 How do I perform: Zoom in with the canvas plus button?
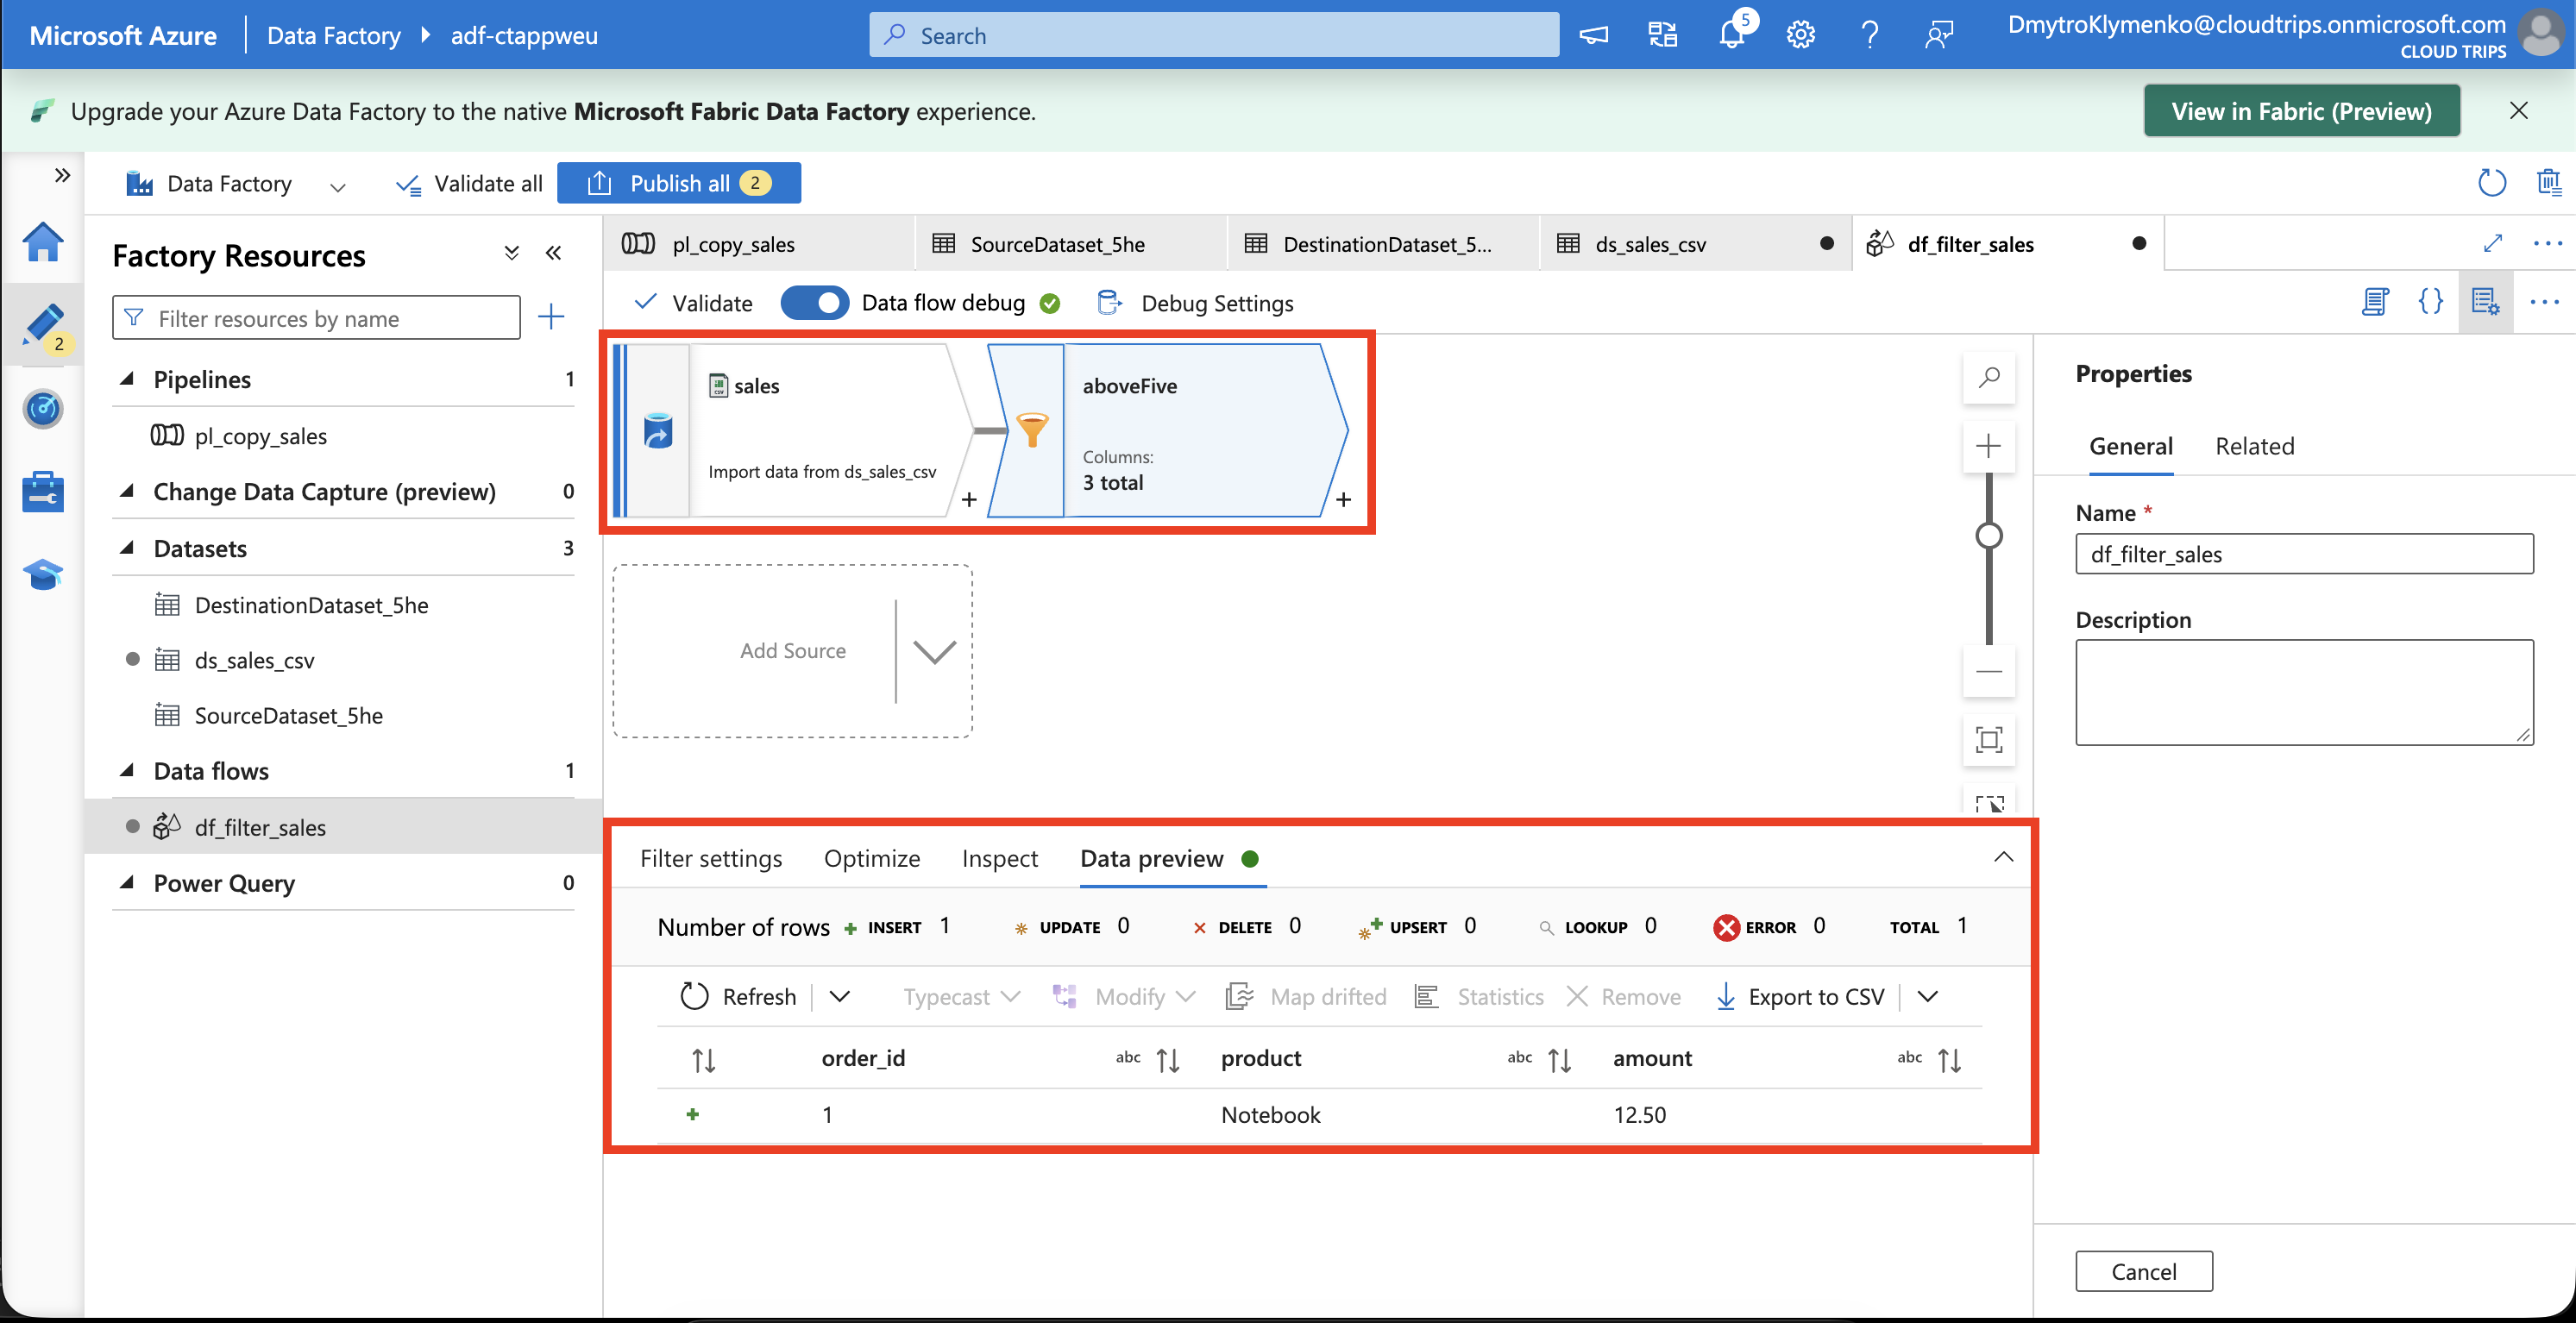(x=1989, y=446)
